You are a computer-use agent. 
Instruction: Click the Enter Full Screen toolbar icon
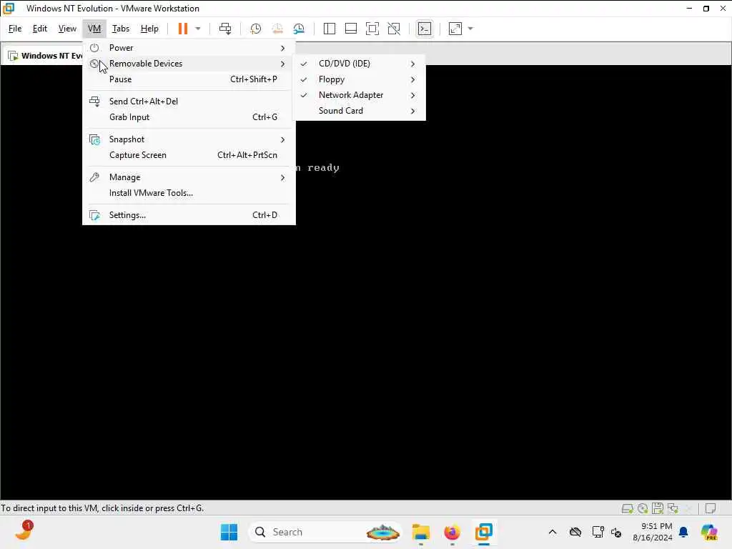click(372, 29)
